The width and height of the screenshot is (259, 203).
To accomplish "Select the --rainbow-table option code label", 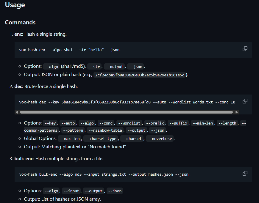I will tap(105, 130).
